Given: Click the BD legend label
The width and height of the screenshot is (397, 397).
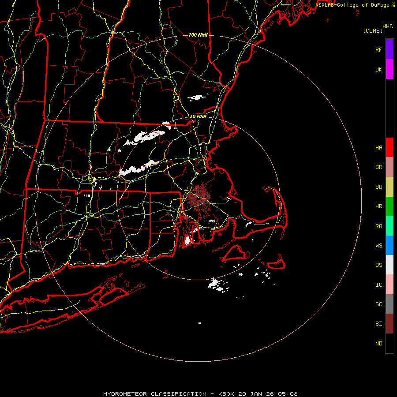Looking at the screenshot, I should pyautogui.click(x=378, y=187).
